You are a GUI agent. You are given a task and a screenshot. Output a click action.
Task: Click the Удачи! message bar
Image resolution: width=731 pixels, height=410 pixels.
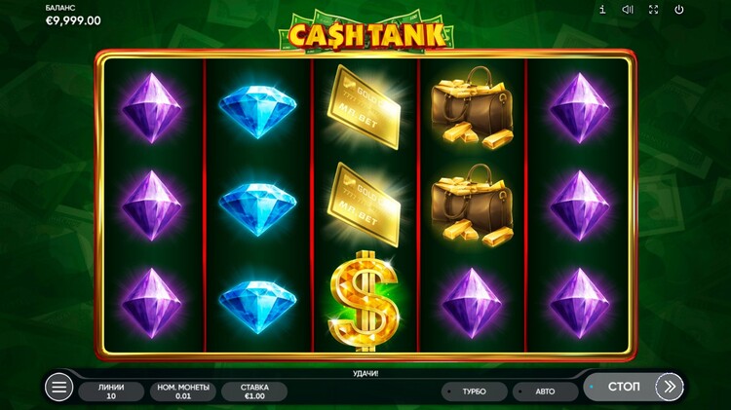click(365, 374)
